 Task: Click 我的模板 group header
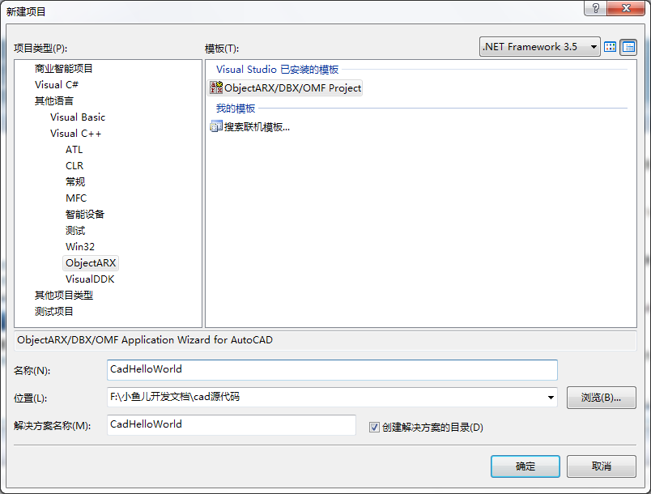236,109
